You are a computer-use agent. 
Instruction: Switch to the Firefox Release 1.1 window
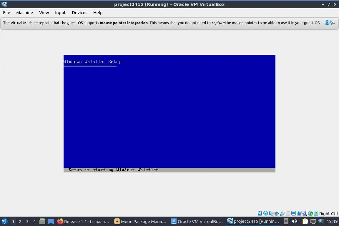click(x=84, y=222)
